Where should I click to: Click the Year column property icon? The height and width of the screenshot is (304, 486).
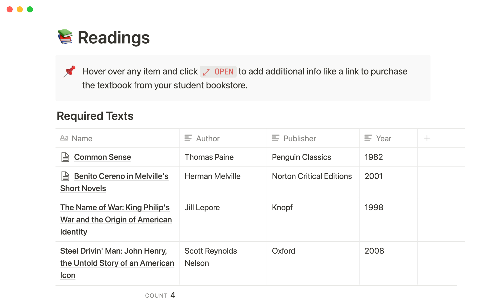[x=368, y=138]
